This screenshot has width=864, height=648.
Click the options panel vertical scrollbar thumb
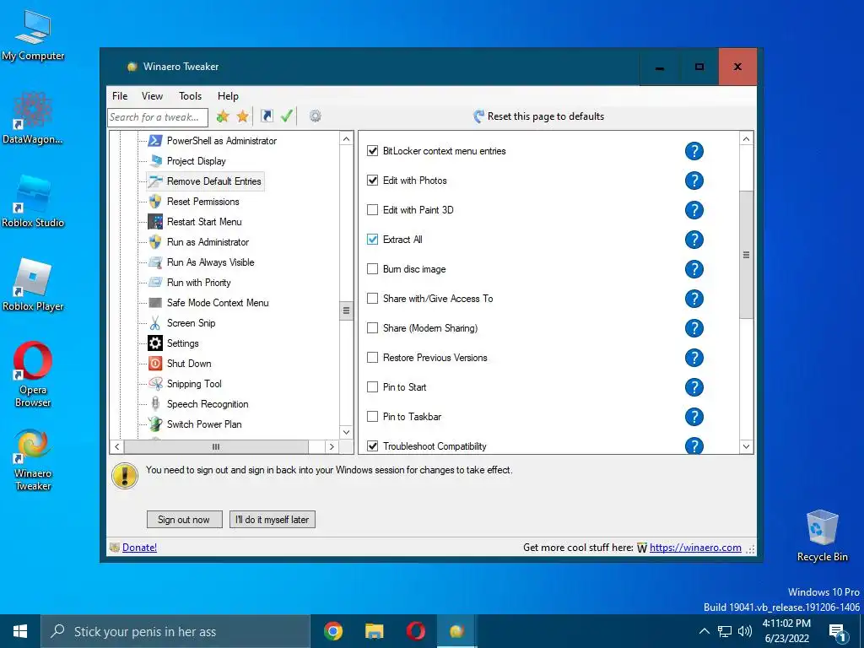[746, 255]
